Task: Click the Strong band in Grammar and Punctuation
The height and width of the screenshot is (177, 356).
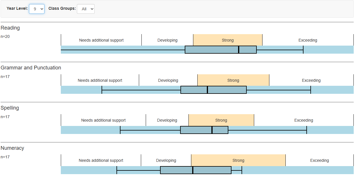Action: point(233,80)
